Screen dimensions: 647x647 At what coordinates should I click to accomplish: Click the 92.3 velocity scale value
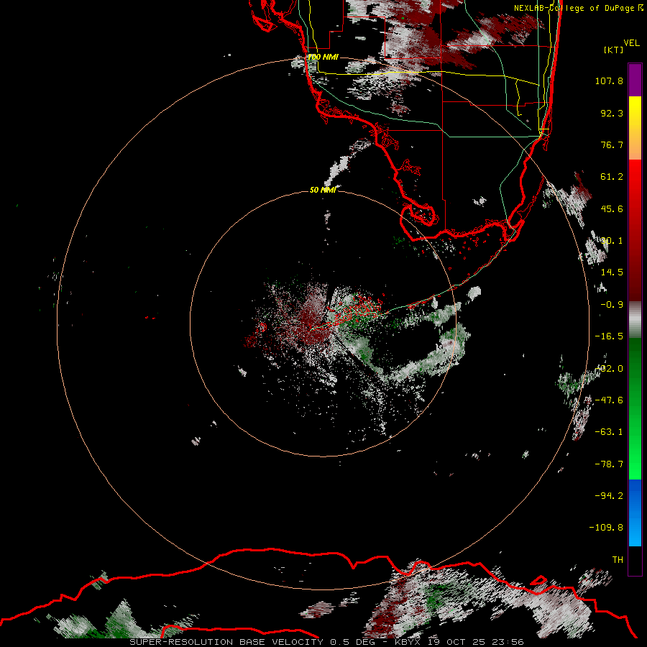pyautogui.click(x=612, y=113)
